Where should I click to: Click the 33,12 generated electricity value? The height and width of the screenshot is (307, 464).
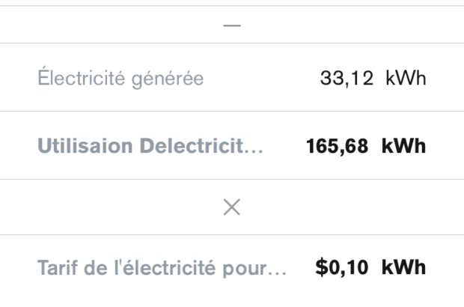coord(347,78)
